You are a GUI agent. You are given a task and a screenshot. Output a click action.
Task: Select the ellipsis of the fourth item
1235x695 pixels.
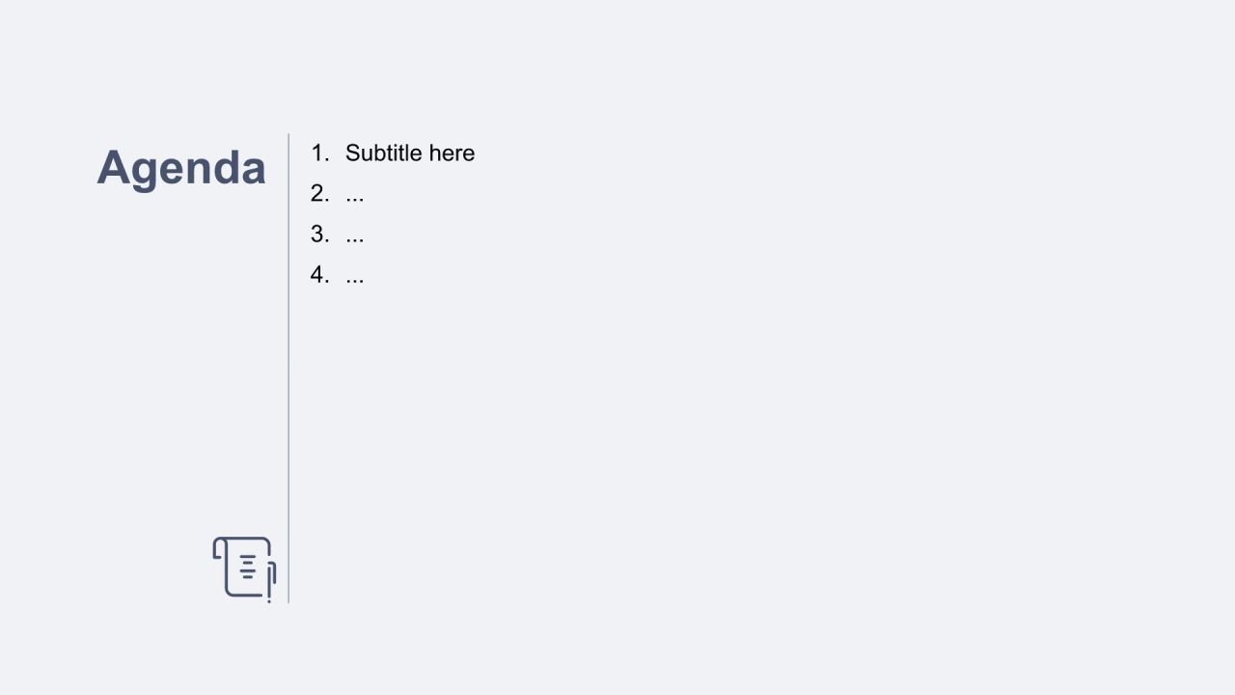(x=354, y=279)
